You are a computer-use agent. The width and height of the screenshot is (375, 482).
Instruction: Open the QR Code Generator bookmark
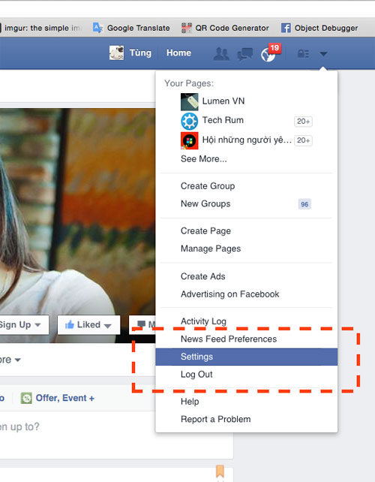click(225, 28)
